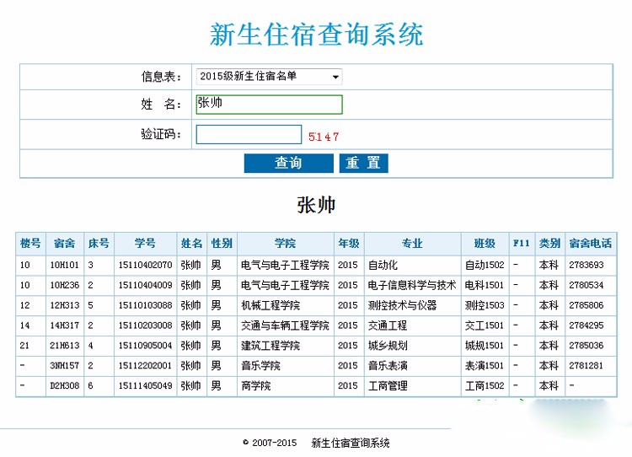
Task: Click dormitory cell 10H101
Action: click(x=65, y=265)
